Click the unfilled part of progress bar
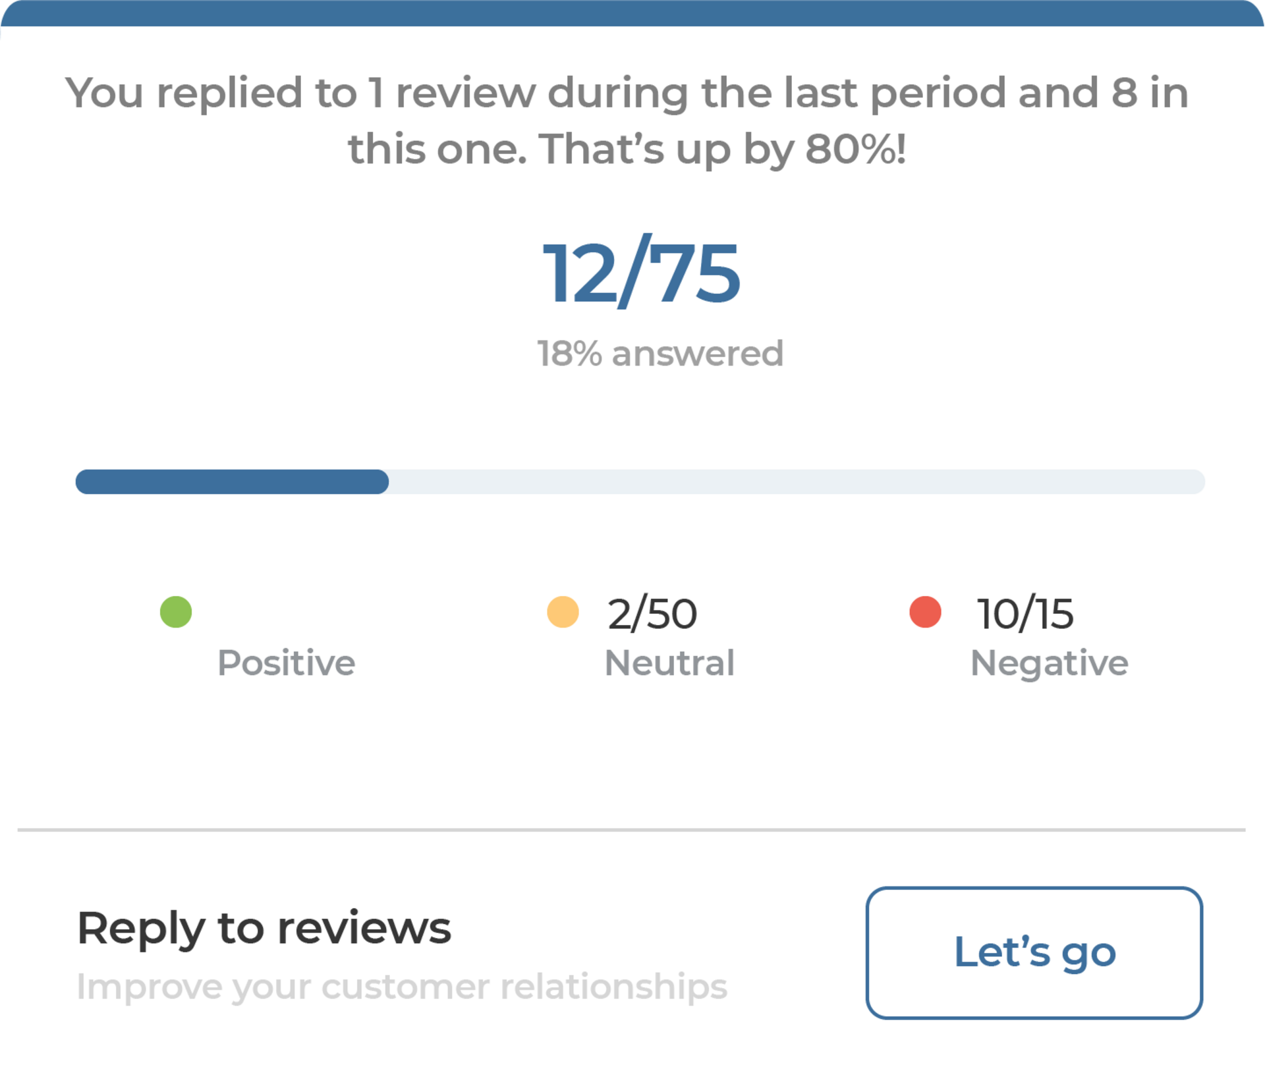1265x1092 pixels. pos(791,481)
